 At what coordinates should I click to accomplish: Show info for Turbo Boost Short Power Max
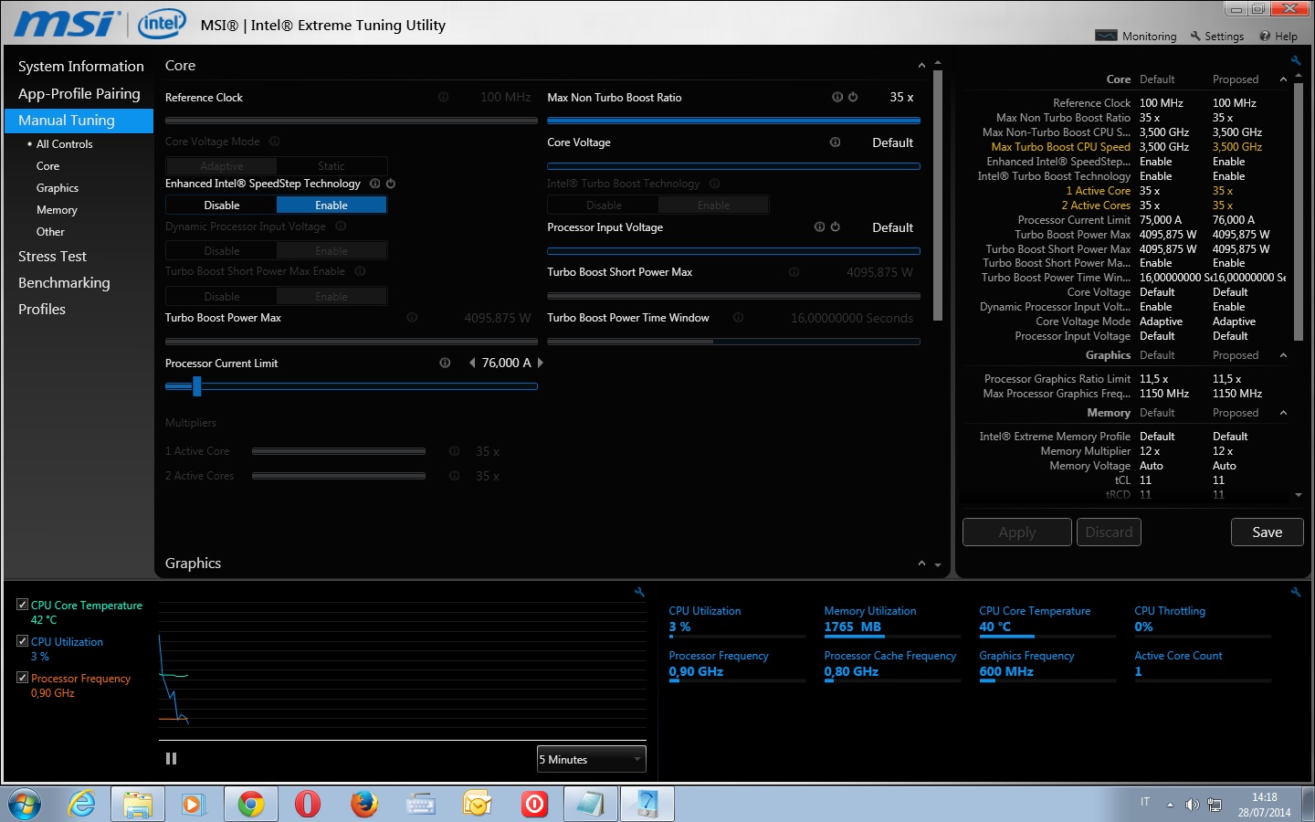coord(794,272)
